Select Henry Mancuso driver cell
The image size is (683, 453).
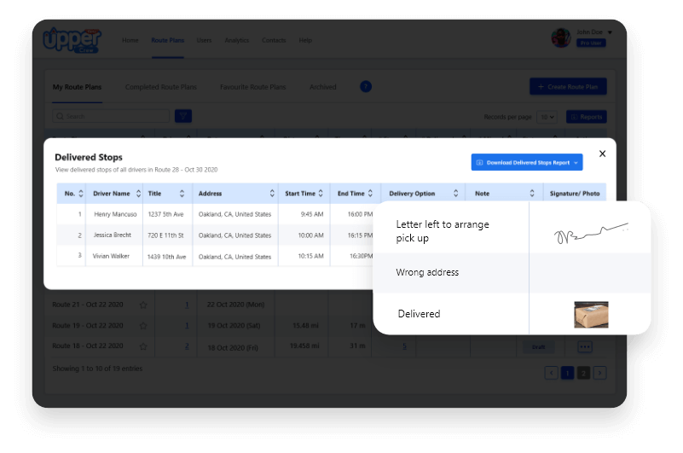115,214
